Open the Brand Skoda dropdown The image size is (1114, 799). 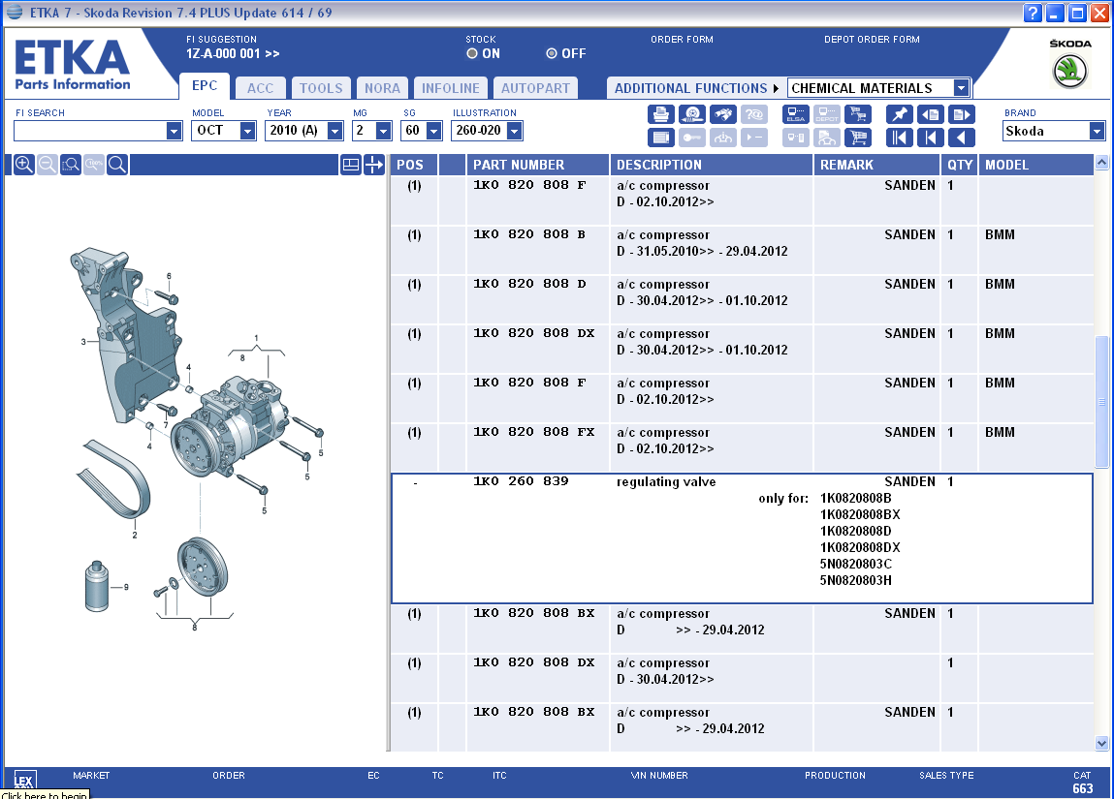[1097, 131]
